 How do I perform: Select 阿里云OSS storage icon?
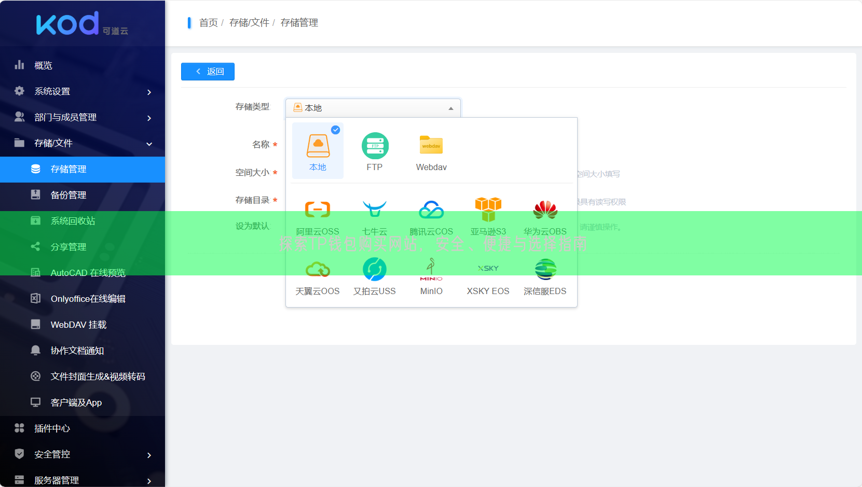click(x=318, y=210)
